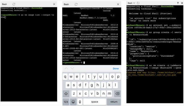The width and height of the screenshot is (184, 106).
Task: Tap the return key
Action: click(114, 102)
